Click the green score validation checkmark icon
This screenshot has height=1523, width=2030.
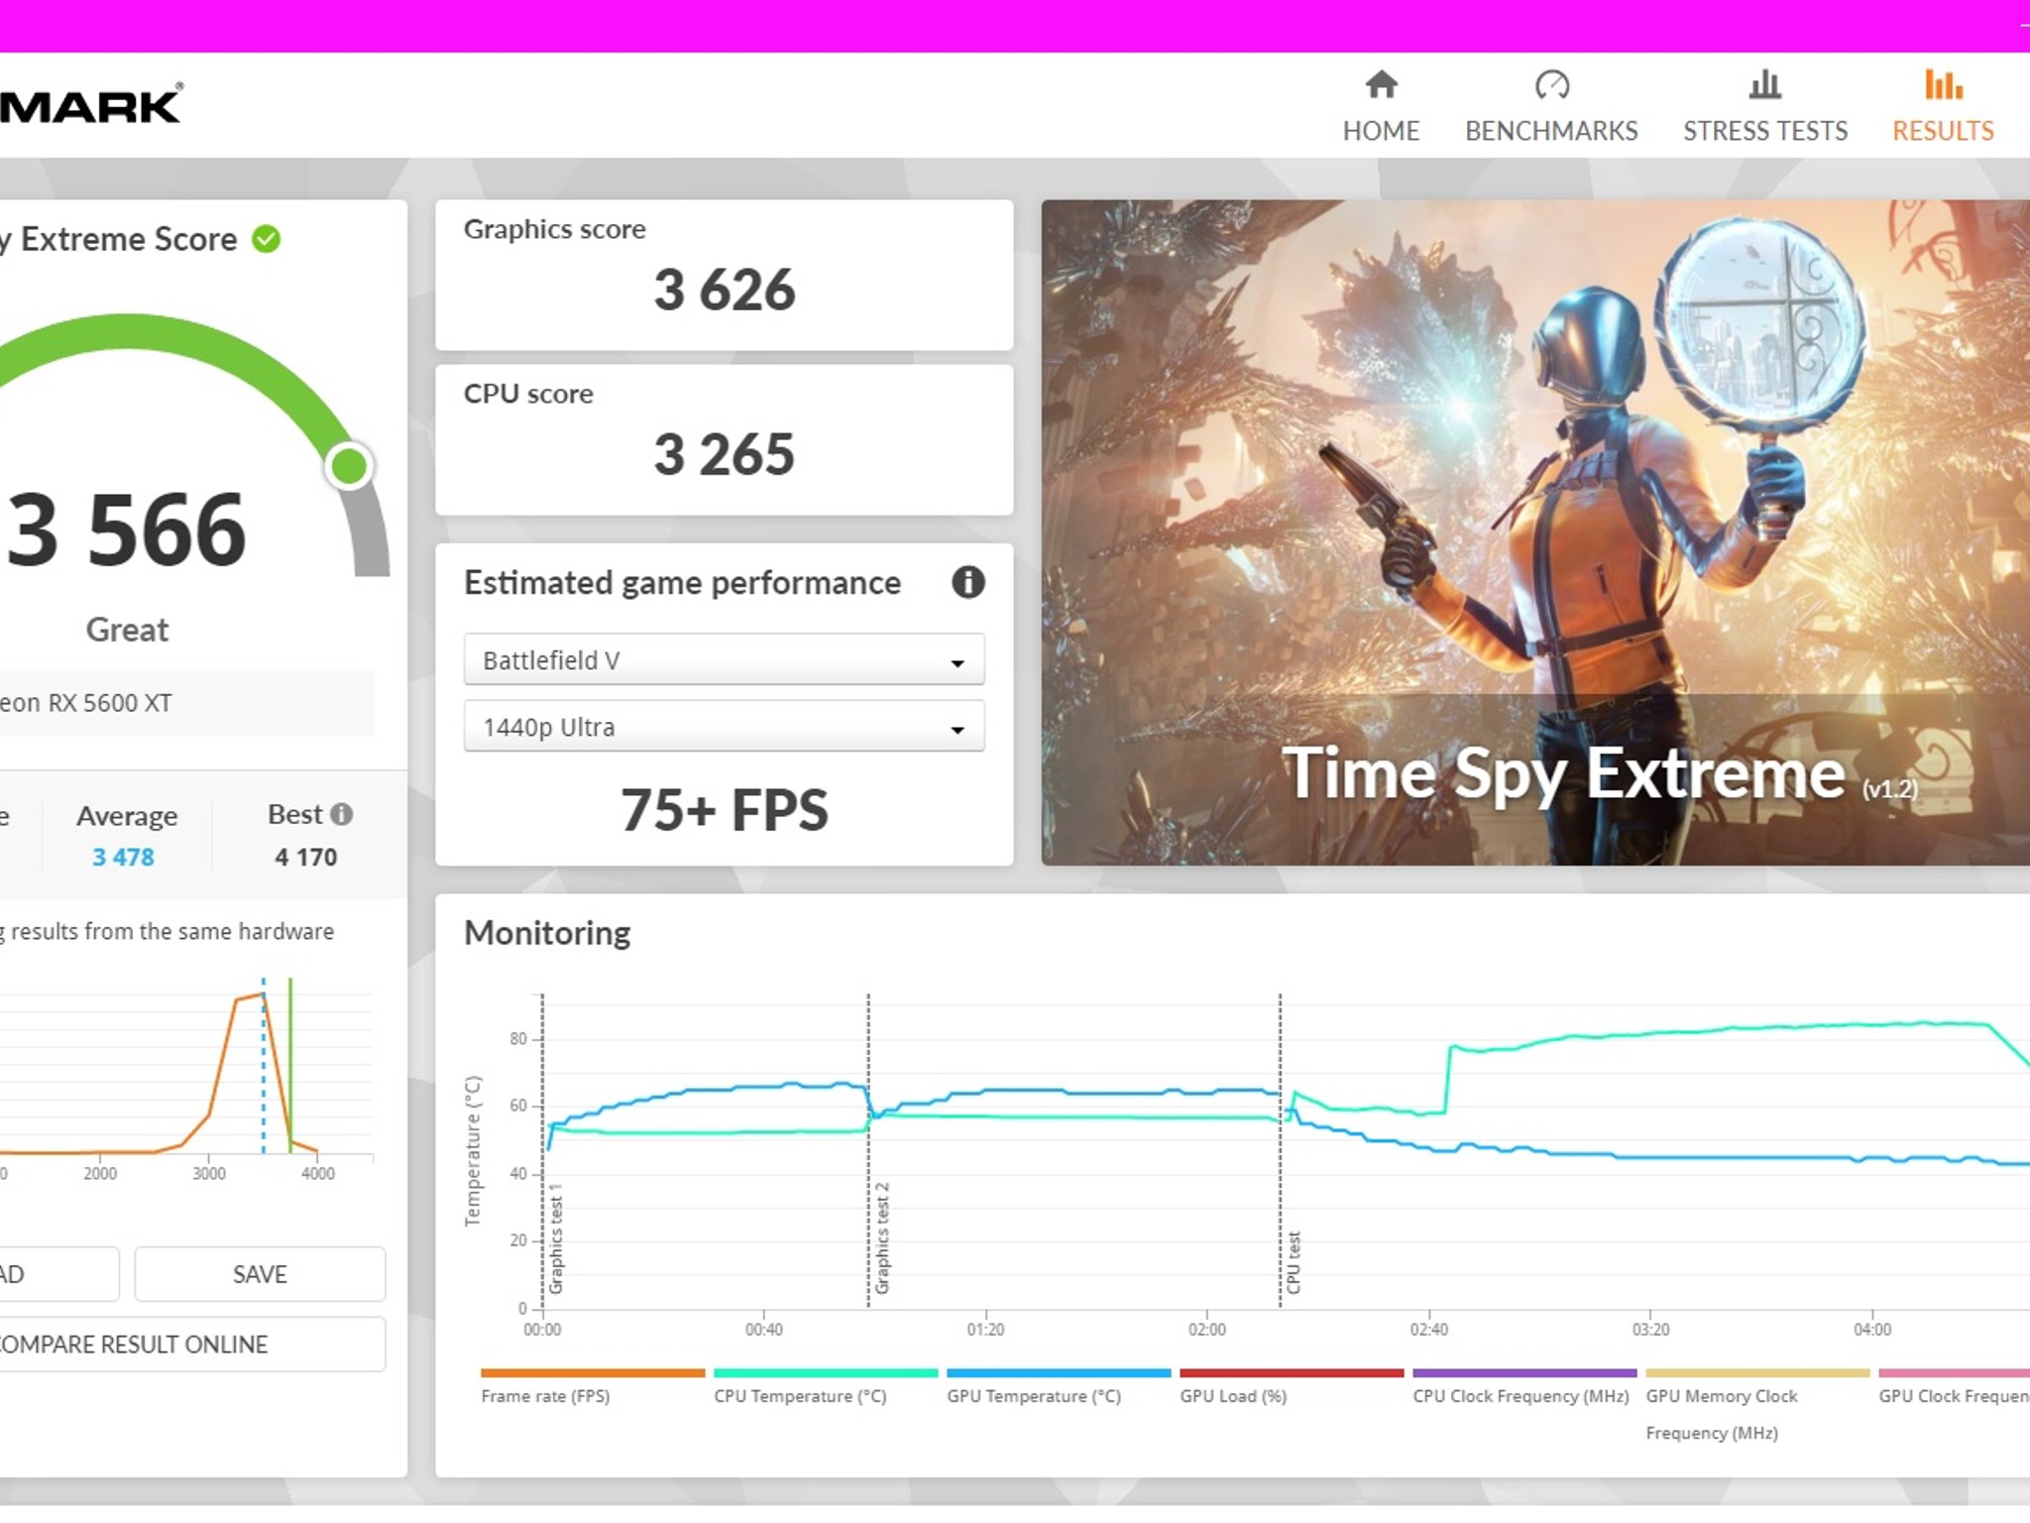[x=267, y=239]
